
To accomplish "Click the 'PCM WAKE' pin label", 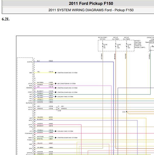I will pos(29,133).
